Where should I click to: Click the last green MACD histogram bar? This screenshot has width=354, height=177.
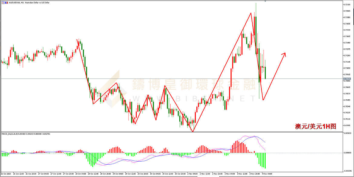265,161
